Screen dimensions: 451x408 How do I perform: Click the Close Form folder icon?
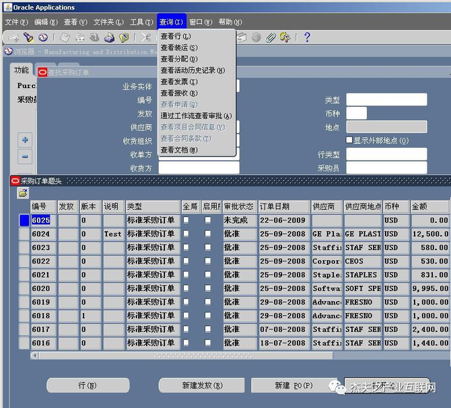click(x=124, y=38)
